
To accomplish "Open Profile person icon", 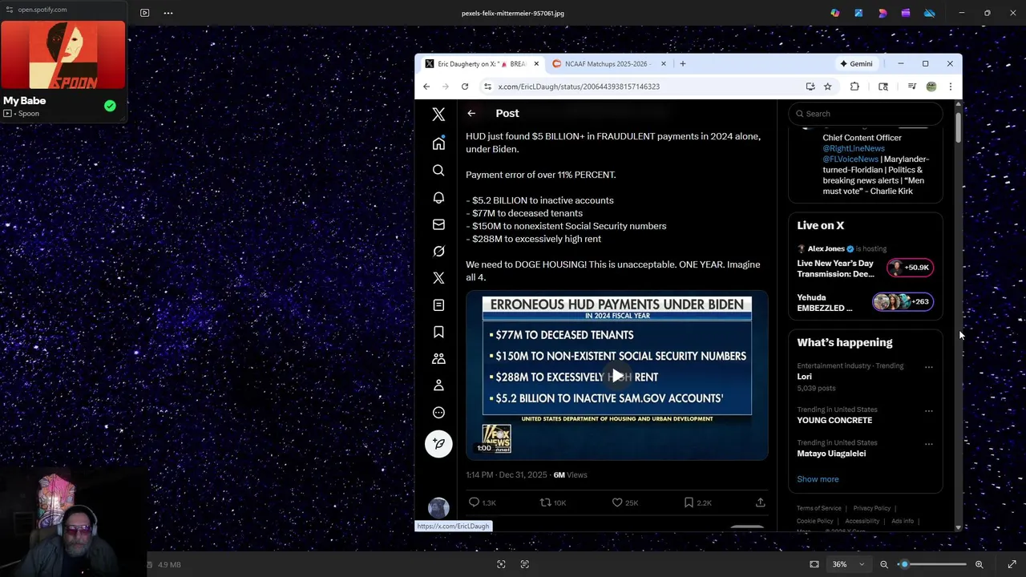I will [x=438, y=385].
